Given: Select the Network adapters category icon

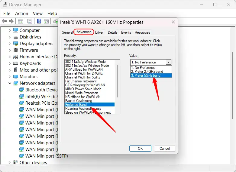Looking at the screenshot, I should (16, 83).
